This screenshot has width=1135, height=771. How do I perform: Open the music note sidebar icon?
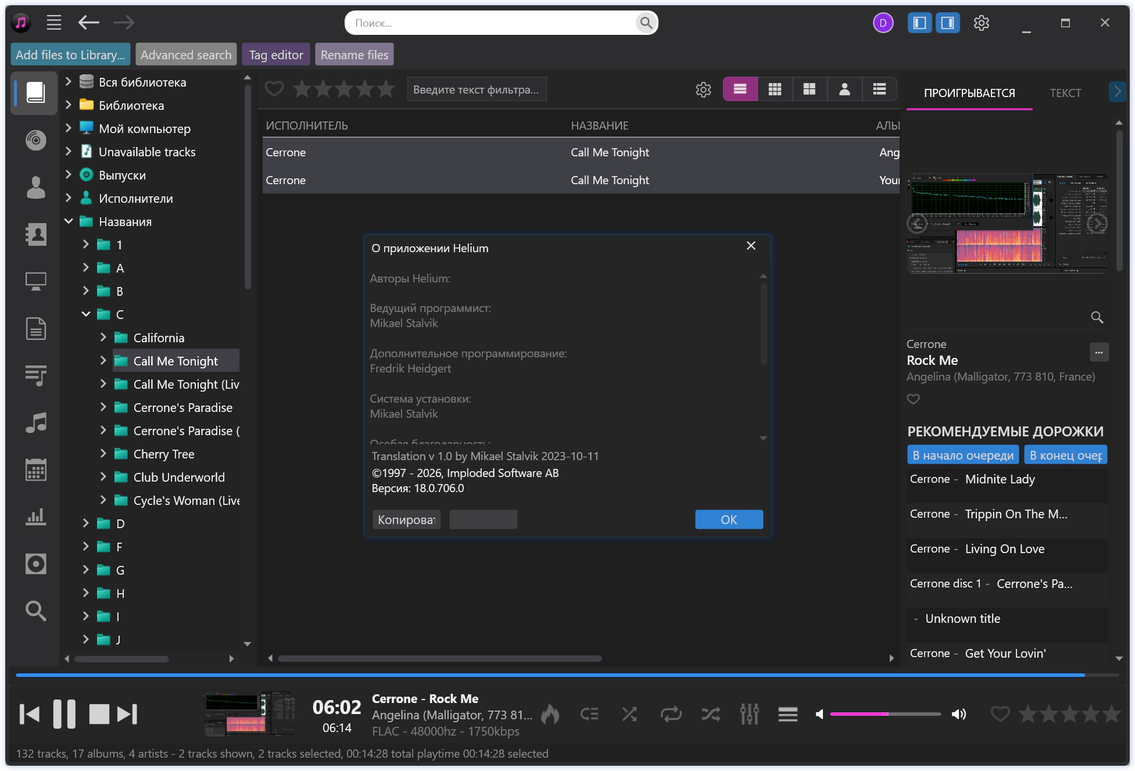35,422
